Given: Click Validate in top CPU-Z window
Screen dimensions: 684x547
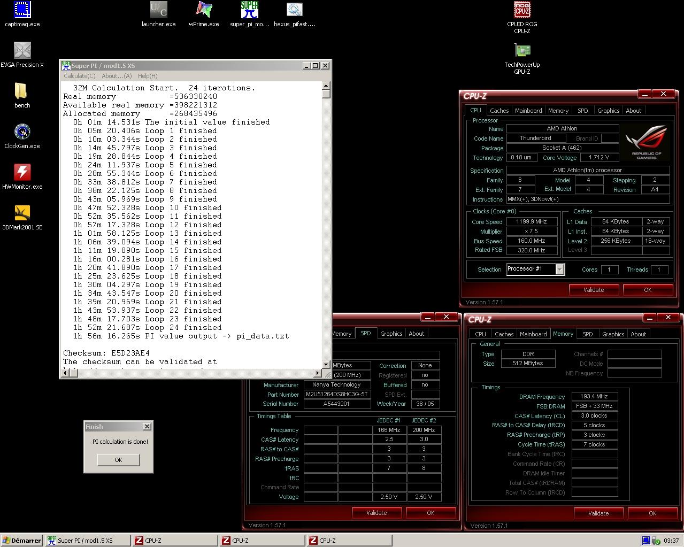Looking at the screenshot, I should pyautogui.click(x=594, y=290).
